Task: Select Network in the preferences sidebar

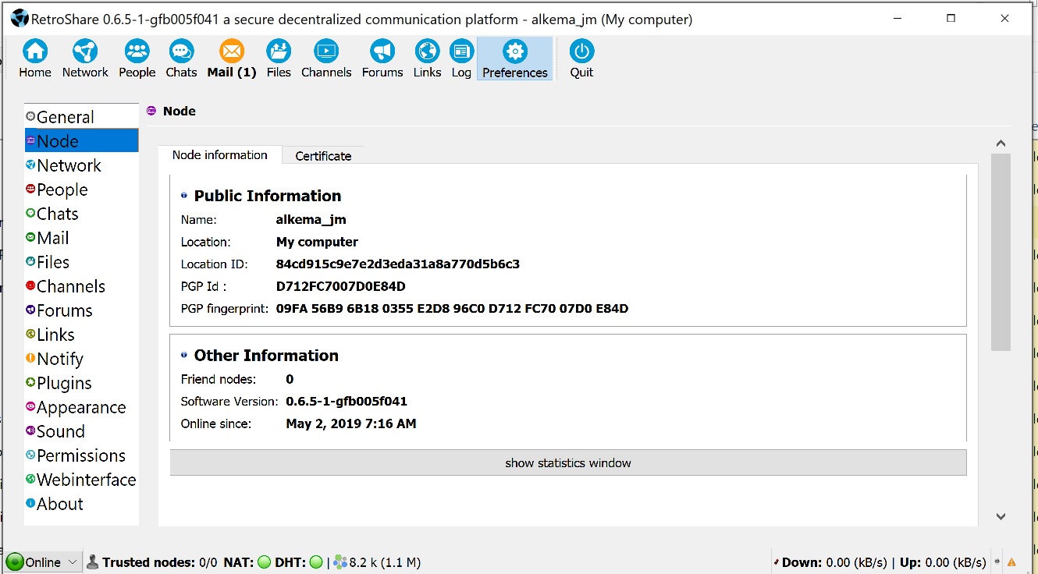Action: tap(81, 165)
